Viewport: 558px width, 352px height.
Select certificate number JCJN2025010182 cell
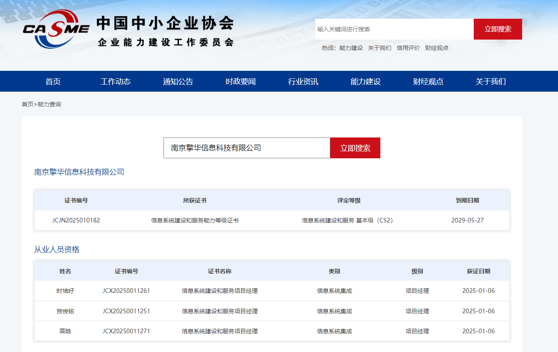click(76, 220)
